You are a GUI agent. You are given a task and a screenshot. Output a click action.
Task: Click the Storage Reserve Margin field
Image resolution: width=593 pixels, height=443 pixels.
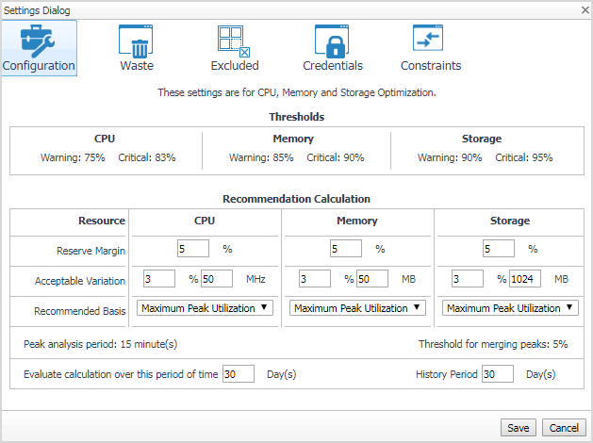(498, 249)
